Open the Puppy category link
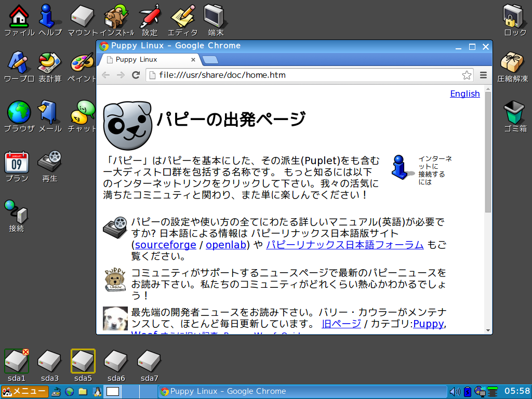The height and width of the screenshot is (399, 532). pos(428,324)
